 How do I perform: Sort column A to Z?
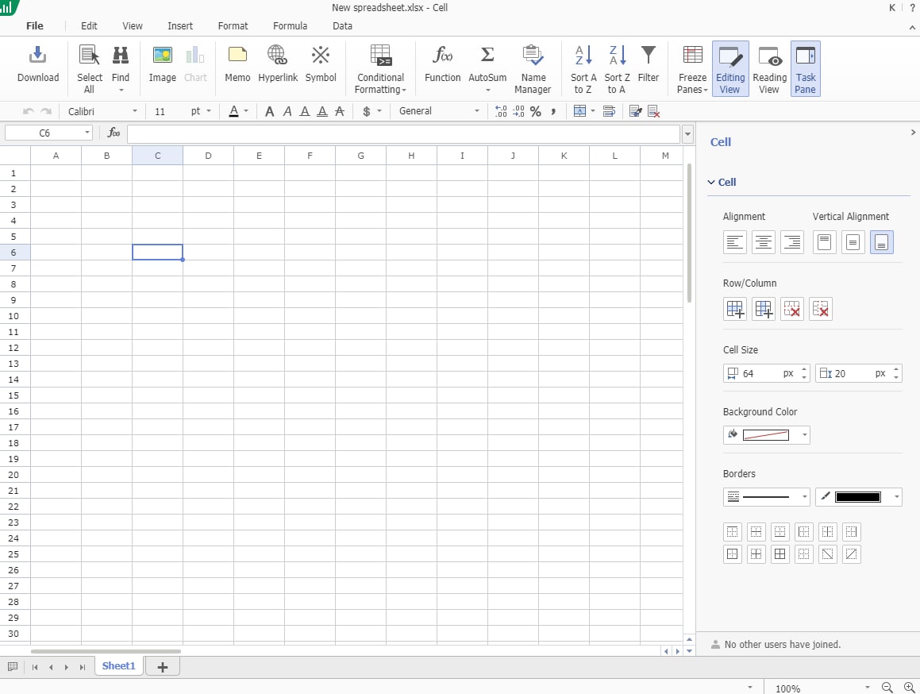tap(583, 69)
